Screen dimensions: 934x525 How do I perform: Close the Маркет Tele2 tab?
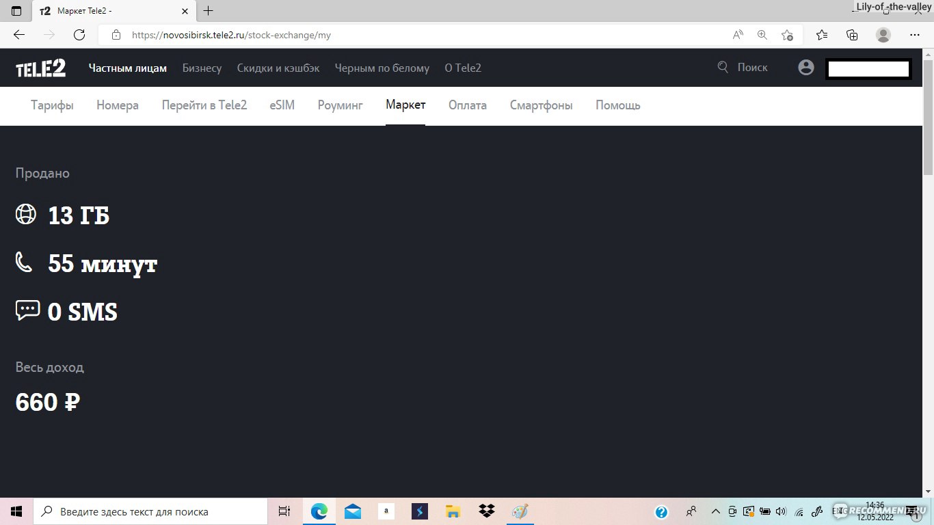[185, 11]
